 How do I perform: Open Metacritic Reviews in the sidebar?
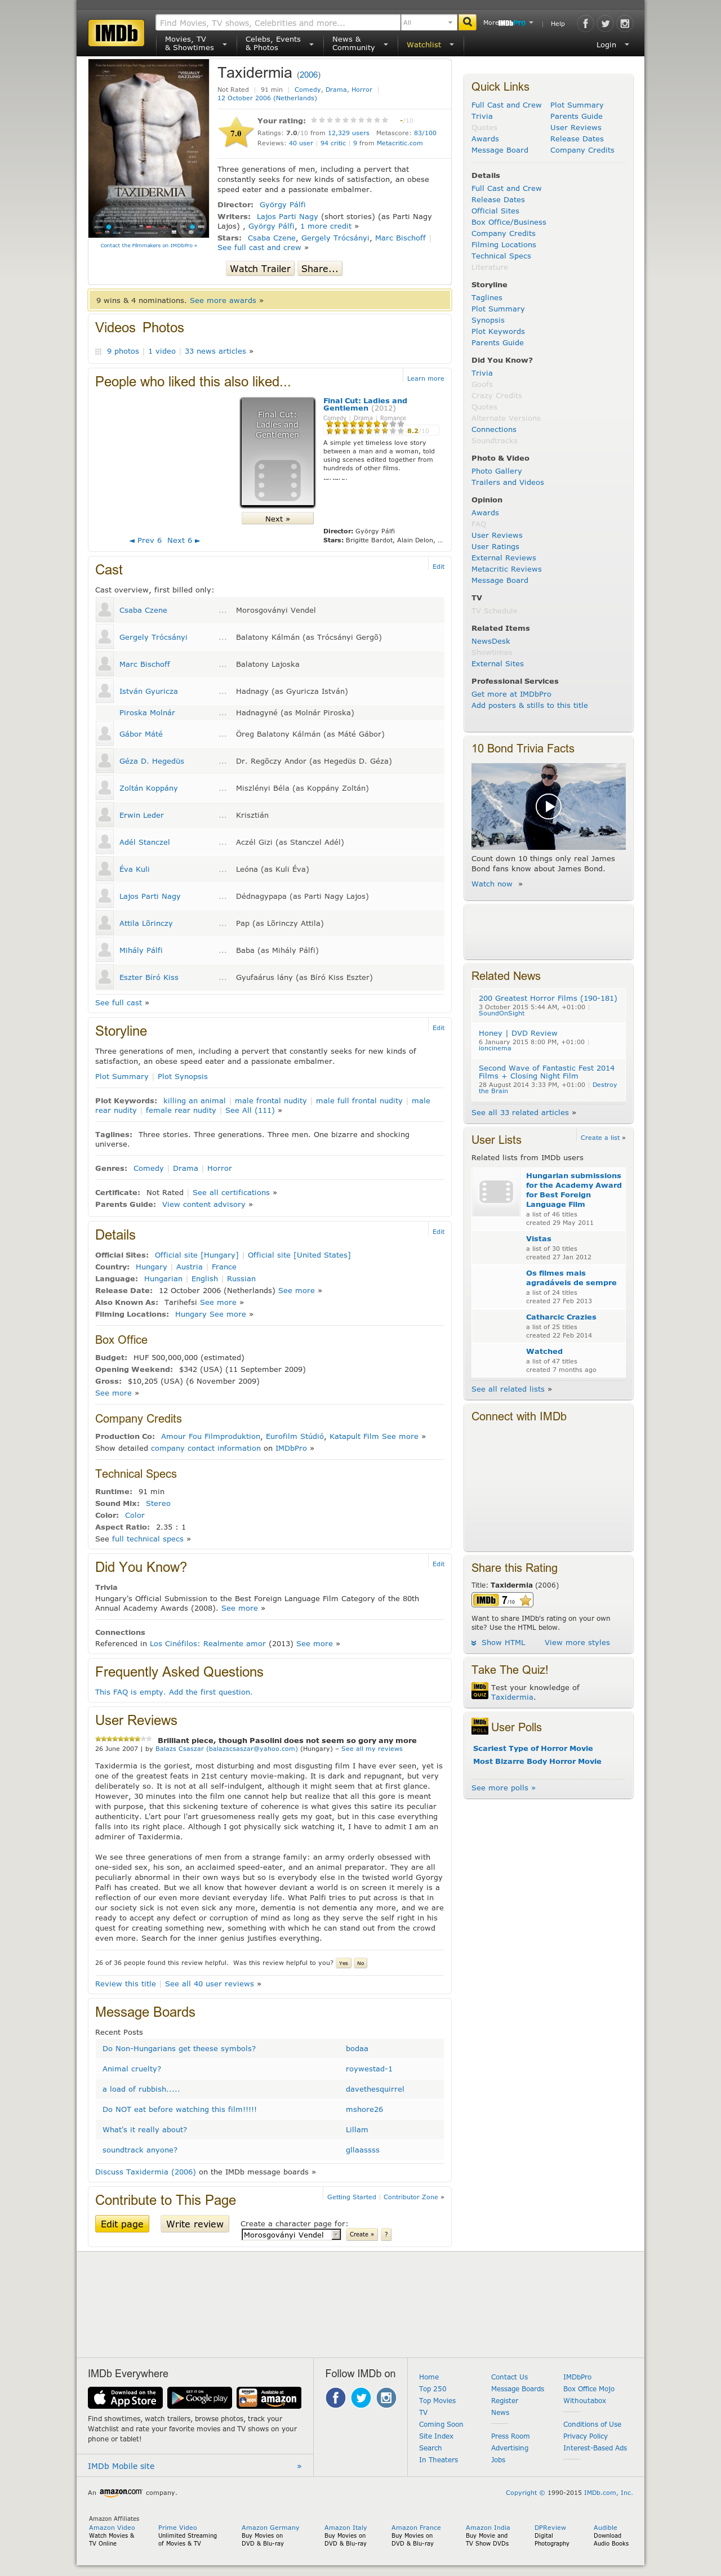(x=507, y=569)
